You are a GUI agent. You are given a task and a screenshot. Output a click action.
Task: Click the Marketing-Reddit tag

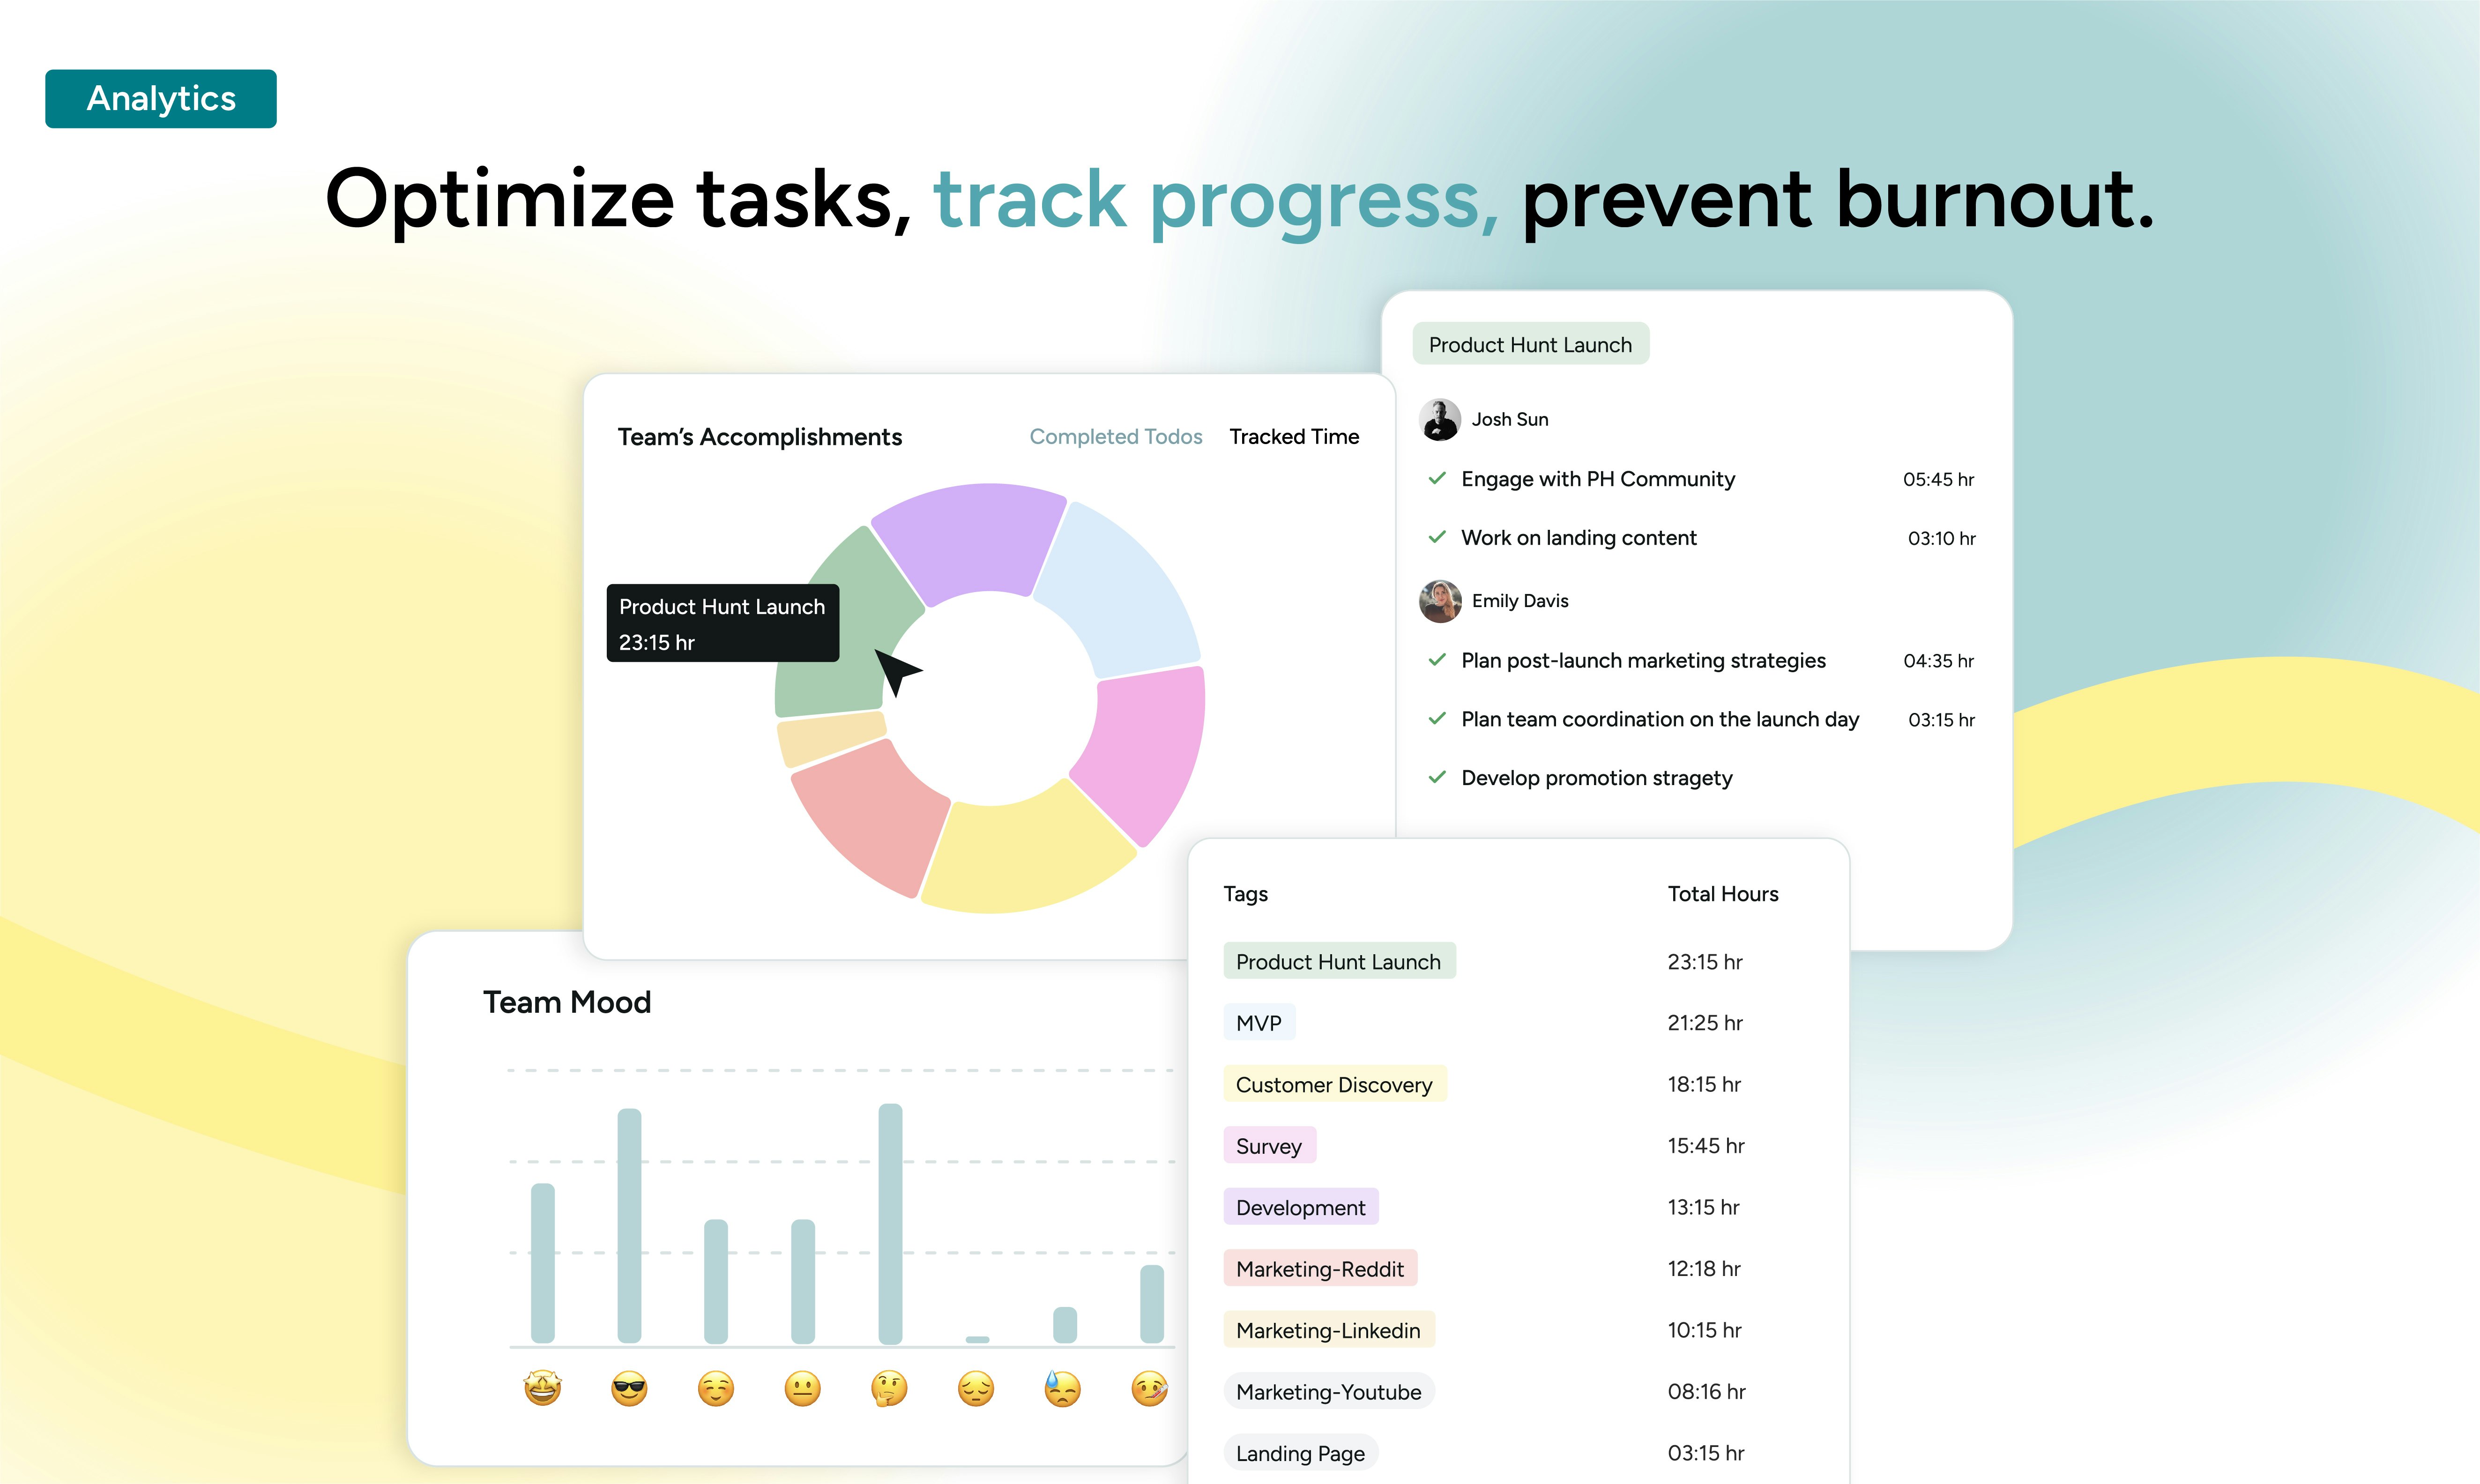pyautogui.click(x=1320, y=1268)
